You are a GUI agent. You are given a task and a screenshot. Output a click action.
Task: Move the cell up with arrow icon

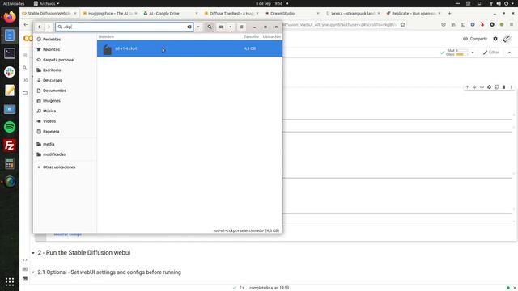click(468, 87)
